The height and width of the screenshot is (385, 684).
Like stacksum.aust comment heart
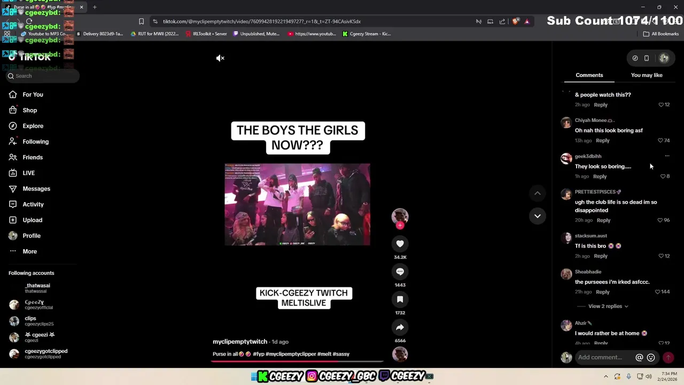[661, 256]
